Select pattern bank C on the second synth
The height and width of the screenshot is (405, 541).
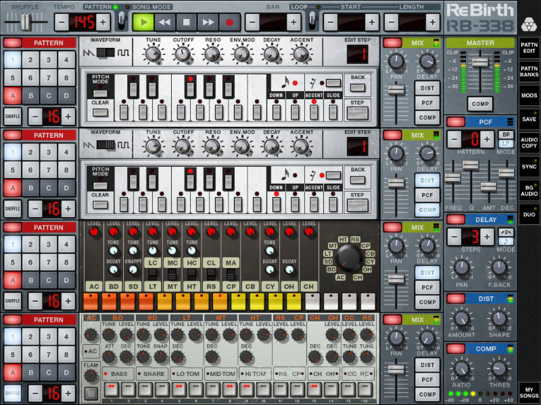coord(49,188)
